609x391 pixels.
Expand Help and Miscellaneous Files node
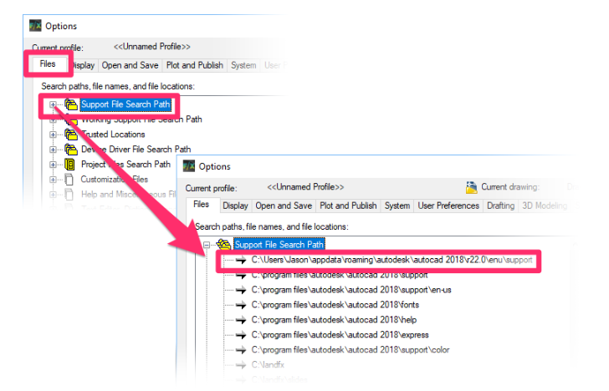click(53, 195)
